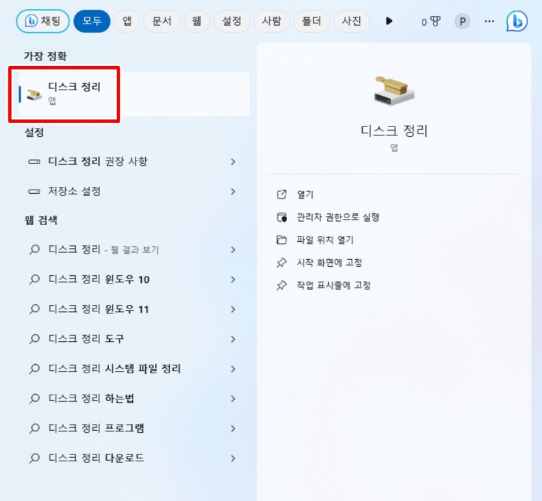Image resolution: width=542 pixels, height=501 pixels.
Task: Expand chevron for 디스크 정리 도구
Action: (233, 339)
